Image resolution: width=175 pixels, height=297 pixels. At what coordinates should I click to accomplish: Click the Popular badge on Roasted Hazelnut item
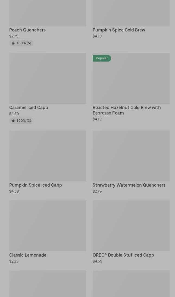click(x=102, y=58)
